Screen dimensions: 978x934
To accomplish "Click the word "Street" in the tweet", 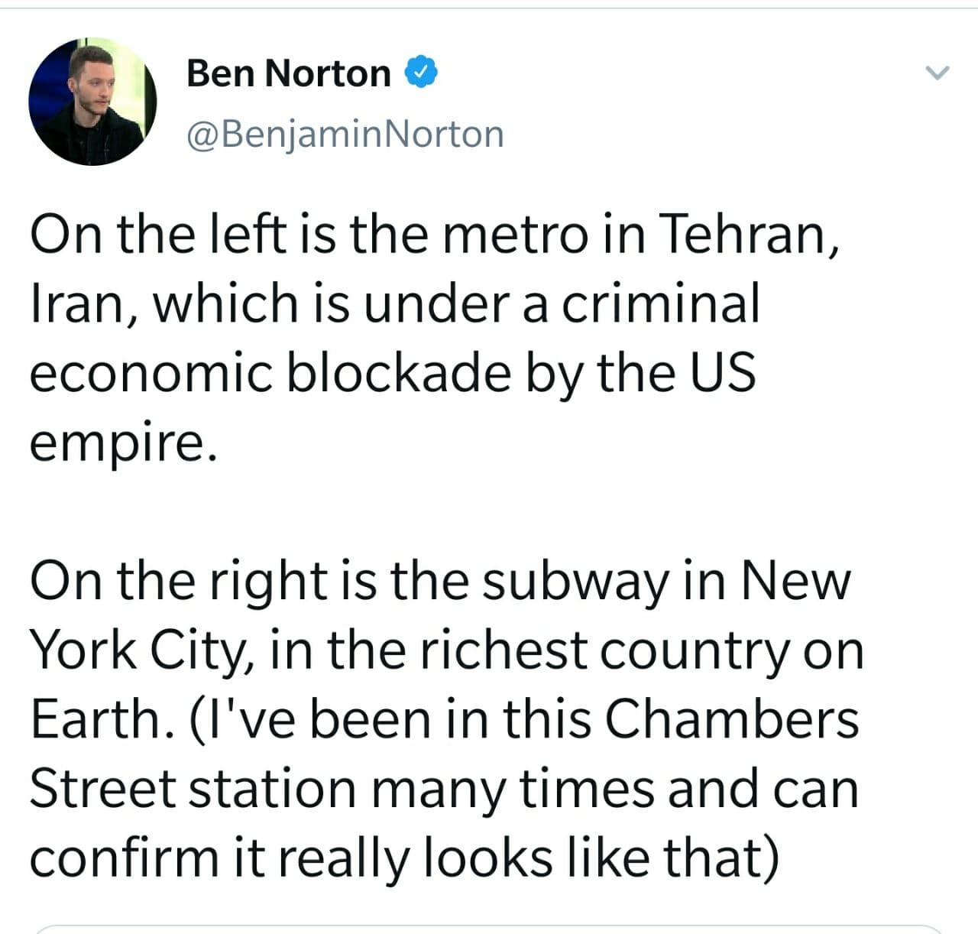I will coord(103,789).
